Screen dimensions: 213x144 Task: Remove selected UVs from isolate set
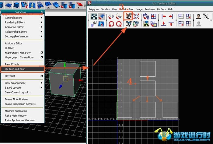point(188,24)
